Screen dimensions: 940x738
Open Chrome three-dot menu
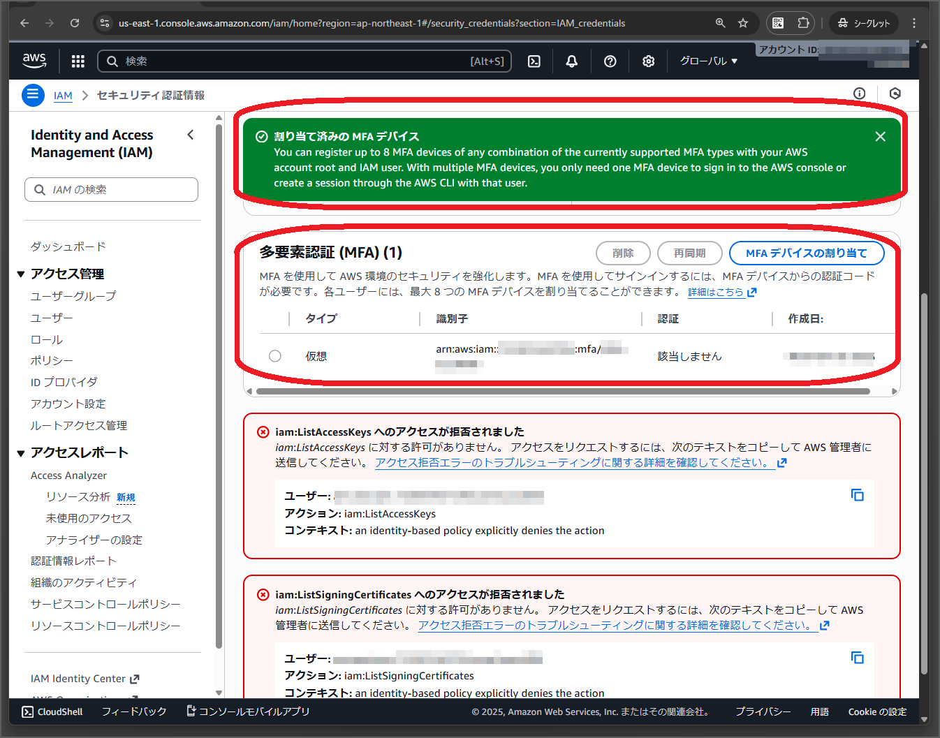(914, 23)
